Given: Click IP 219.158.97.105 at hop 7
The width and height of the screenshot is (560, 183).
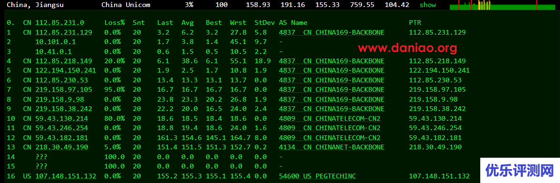Looking at the screenshot, I should click(64, 89).
